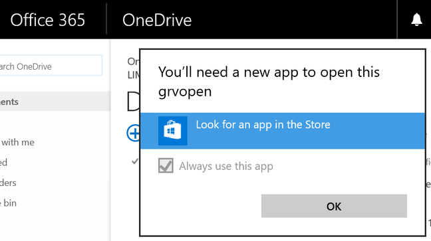Select 'Look for an app in the Store'

[283, 131]
